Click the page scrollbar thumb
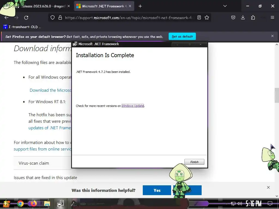This screenshot has width=279, height=209. [x=277, y=95]
